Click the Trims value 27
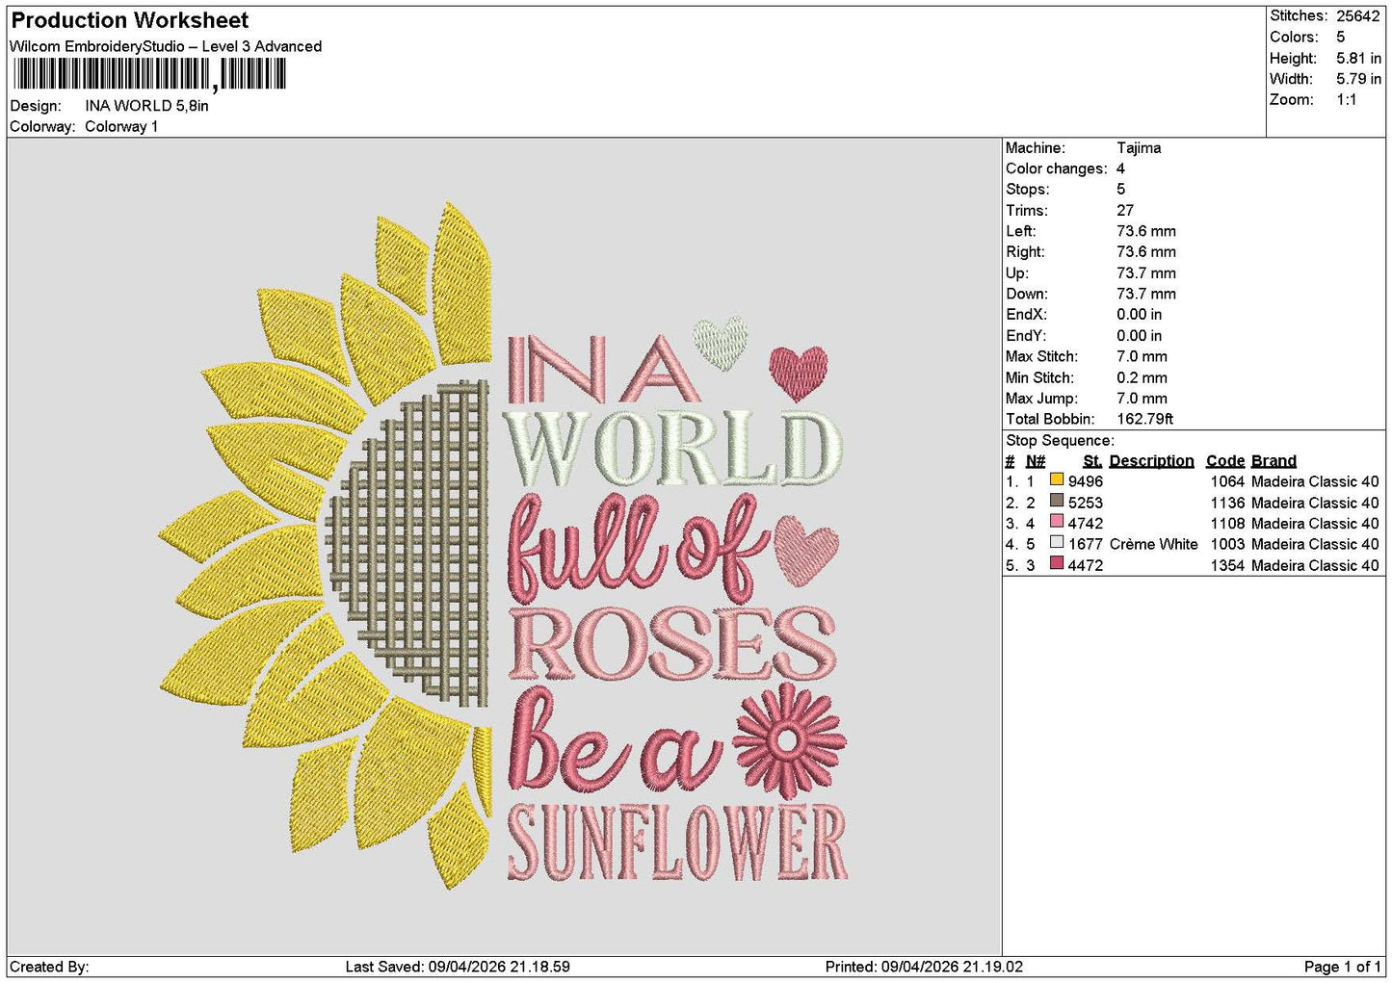The height and width of the screenshot is (983, 1392). (x=1124, y=211)
